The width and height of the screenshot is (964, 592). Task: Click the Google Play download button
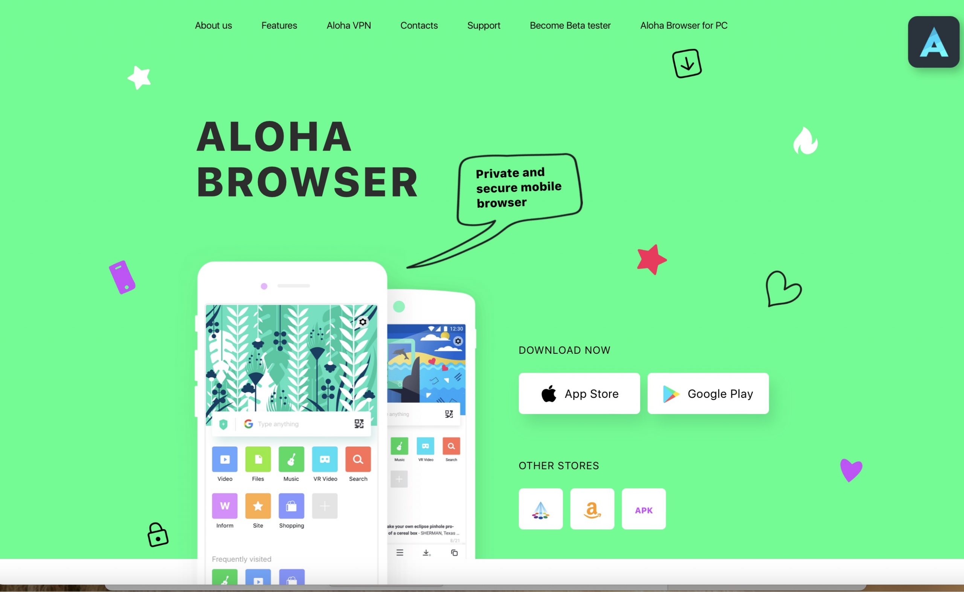tap(708, 393)
